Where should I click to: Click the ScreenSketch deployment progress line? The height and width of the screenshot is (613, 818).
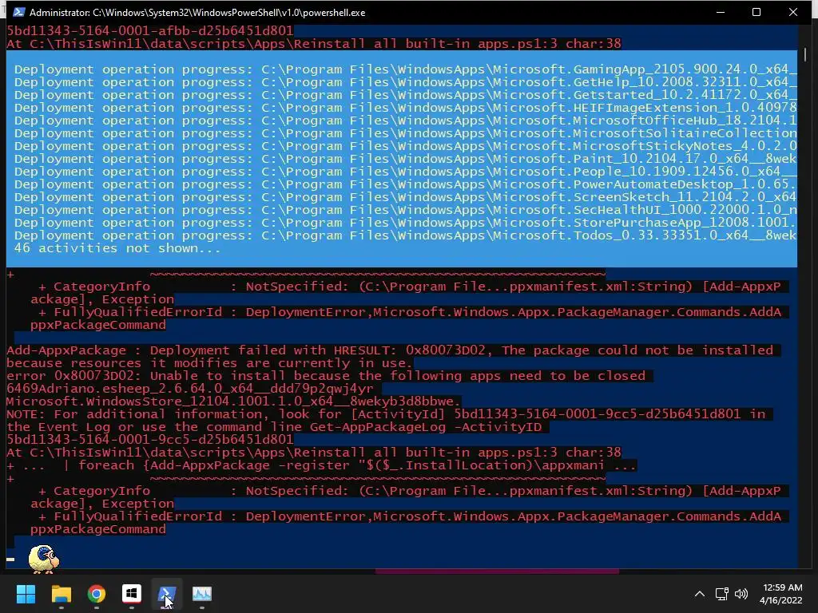point(405,197)
